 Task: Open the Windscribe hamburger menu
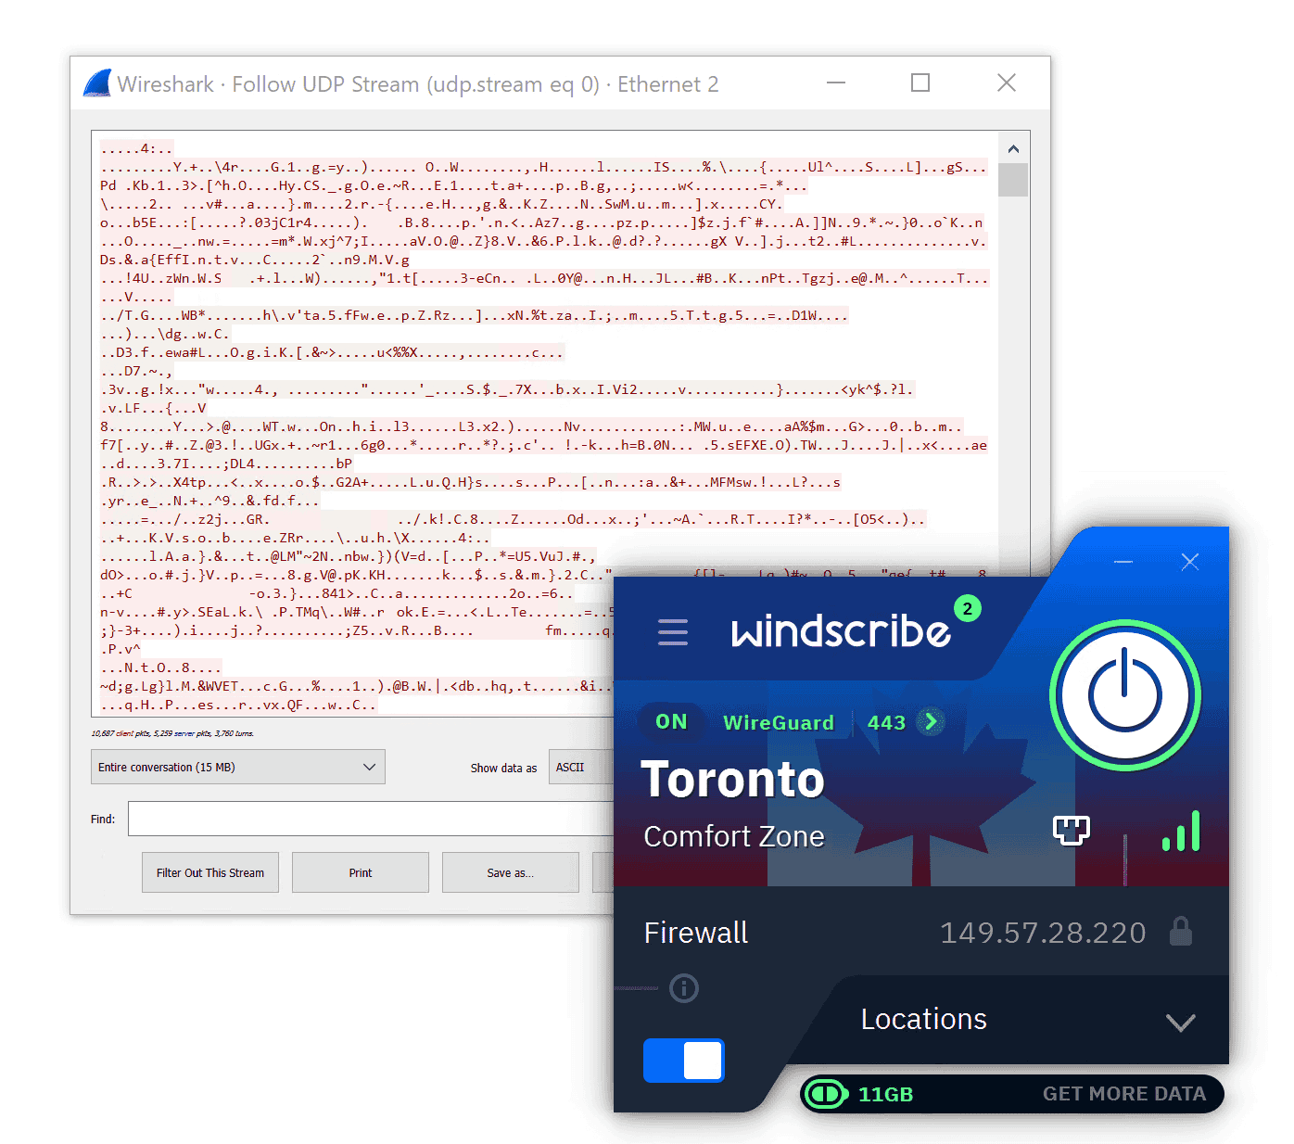point(673,632)
